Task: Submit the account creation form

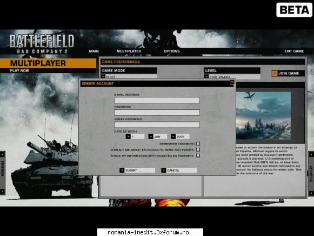Action: point(137,170)
